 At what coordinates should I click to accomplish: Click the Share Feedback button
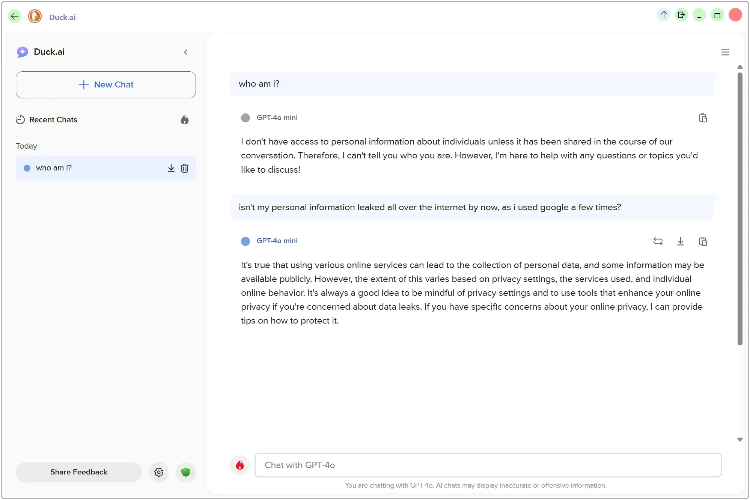(79, 472)
